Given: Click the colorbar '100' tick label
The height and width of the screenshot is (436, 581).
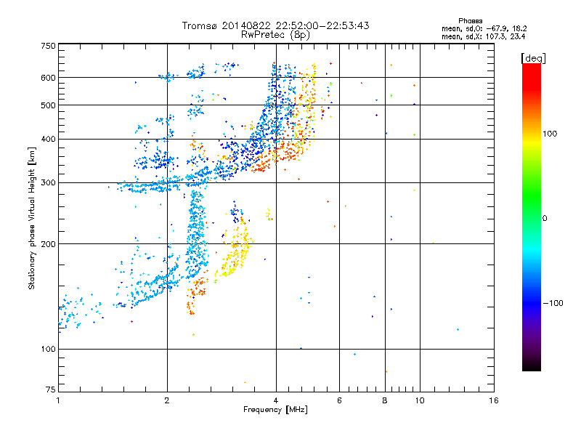Looking at the screenshot, I should click(550, 134).
